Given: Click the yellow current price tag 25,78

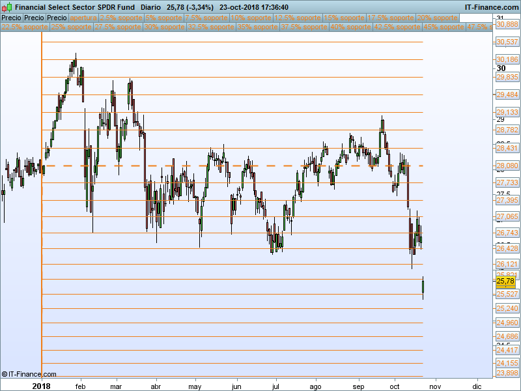Looking at the screenshot, I should pos(505,281).
